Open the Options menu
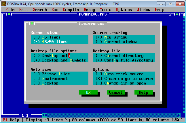 point(124,9)
